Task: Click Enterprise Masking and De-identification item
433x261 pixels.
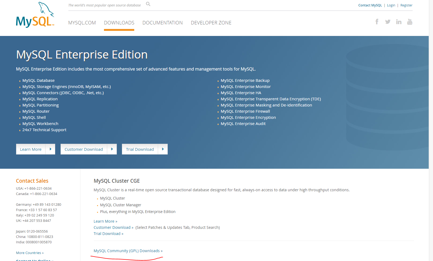Action: (266, 105)
